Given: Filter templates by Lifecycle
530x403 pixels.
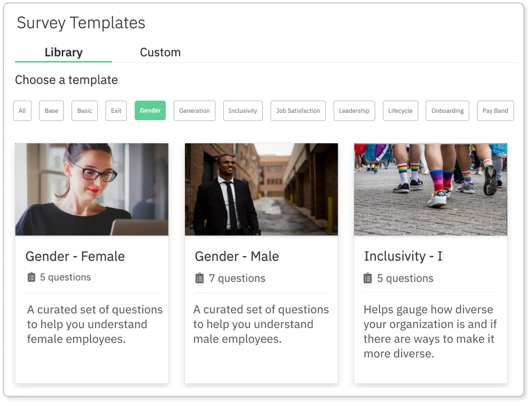Looking at the screenshot, I should point(400,111).
